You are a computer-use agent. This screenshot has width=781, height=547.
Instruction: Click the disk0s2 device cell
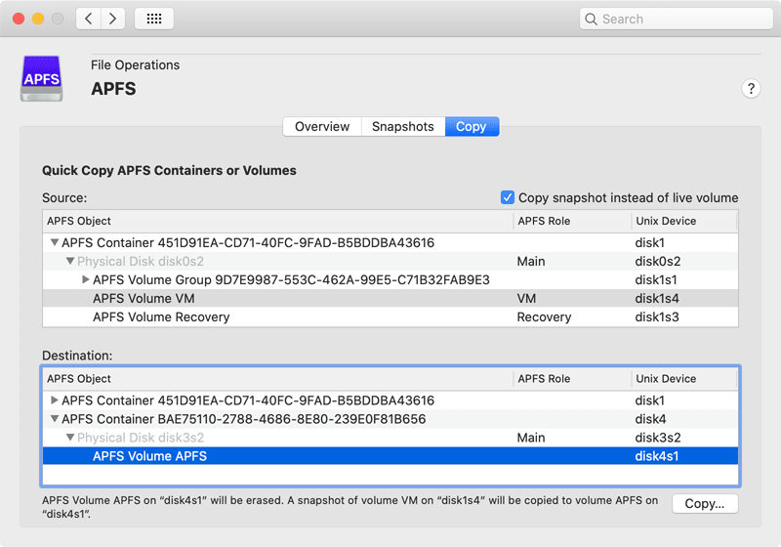(x=657, y=261)
